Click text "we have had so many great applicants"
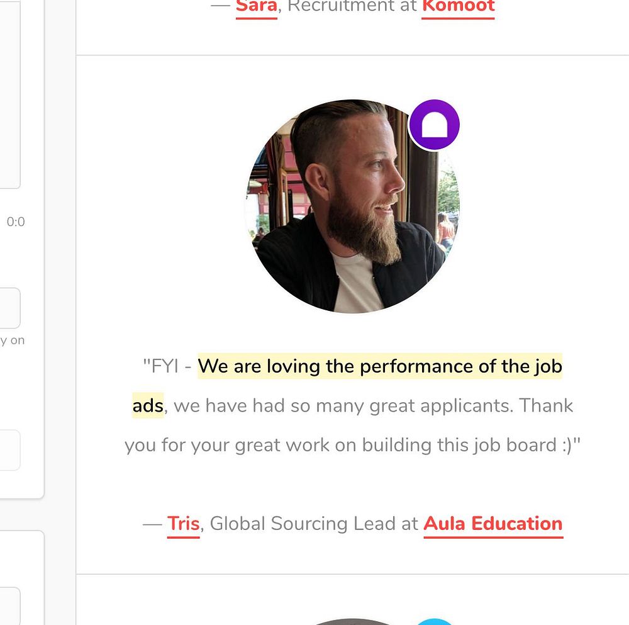Viewport: 629px width, 625px height. 343,405
